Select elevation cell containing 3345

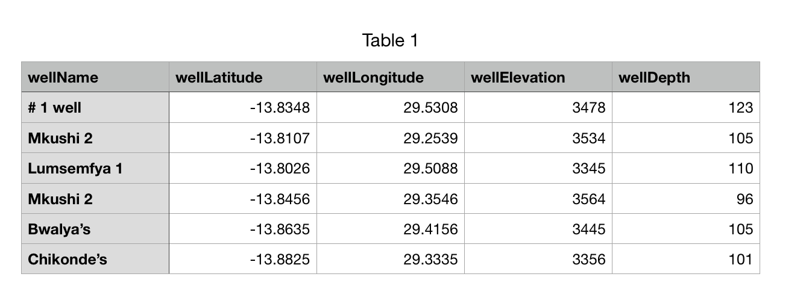[x=538, y=168]
